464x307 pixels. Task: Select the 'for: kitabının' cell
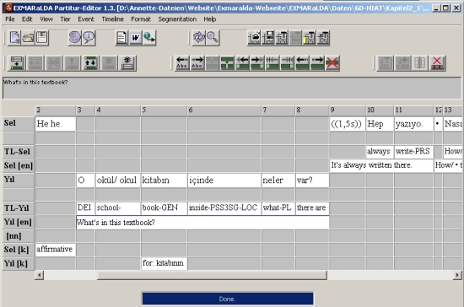click(164, 263)
